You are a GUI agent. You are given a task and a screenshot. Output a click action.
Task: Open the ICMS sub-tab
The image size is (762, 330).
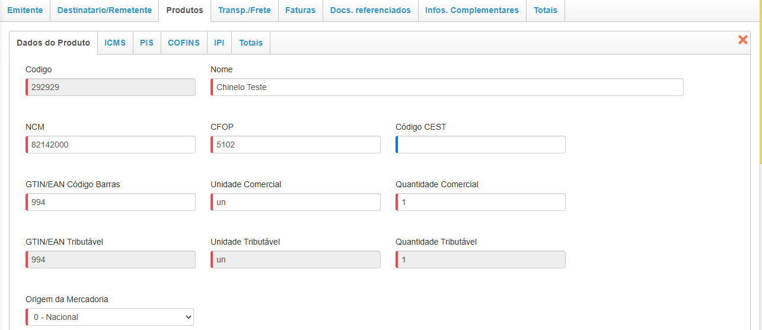(x=115, y=43)
